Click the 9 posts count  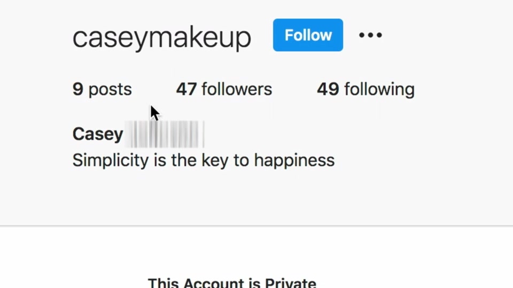(x=102, y=89)
